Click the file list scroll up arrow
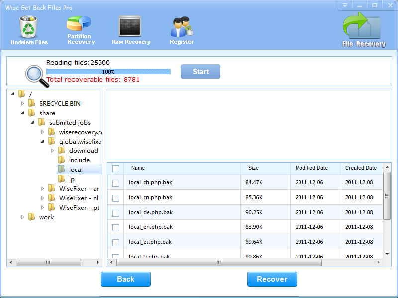Image resolution: width=398 pixels, height=298 pixels. 387,167
